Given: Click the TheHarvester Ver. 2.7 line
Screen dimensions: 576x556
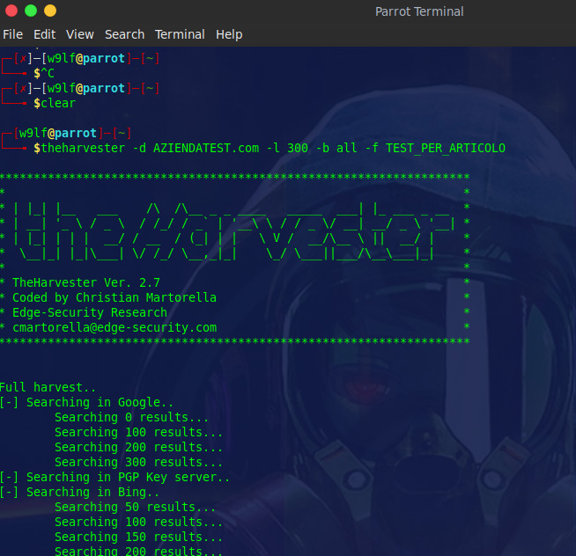Looking at the screenshot, I should [86, 282].
